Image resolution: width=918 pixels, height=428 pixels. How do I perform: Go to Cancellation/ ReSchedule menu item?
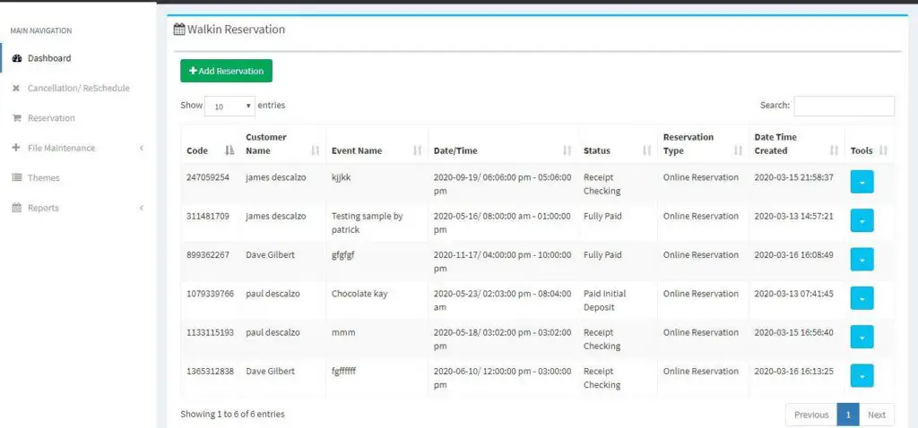78,89
